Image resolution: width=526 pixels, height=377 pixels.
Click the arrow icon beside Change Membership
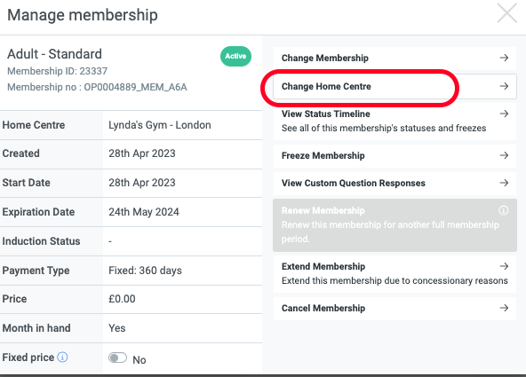pyautogui.click(x=504, y=58)
